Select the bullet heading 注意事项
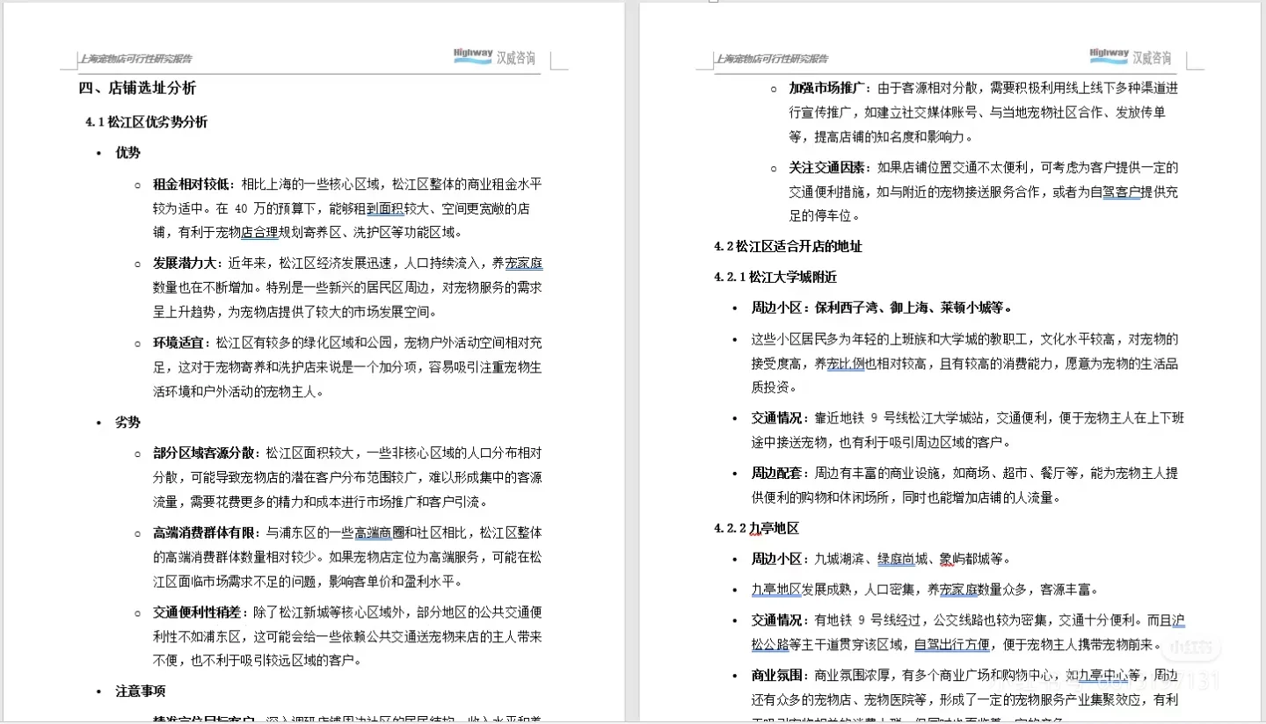Viewport: 1266px width, 724px height. [x=141, y=691]
